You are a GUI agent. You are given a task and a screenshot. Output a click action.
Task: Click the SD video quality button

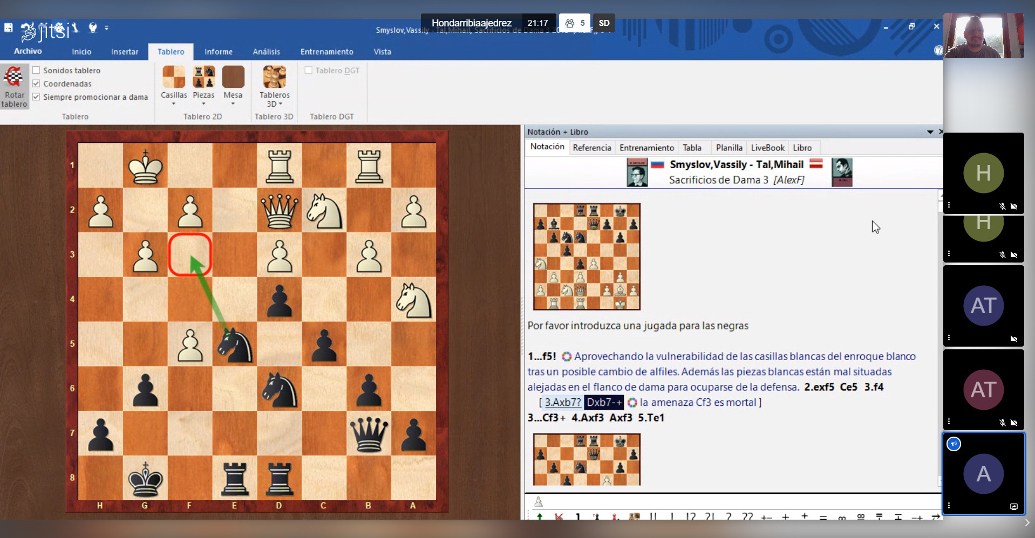[x=604, y=23]
